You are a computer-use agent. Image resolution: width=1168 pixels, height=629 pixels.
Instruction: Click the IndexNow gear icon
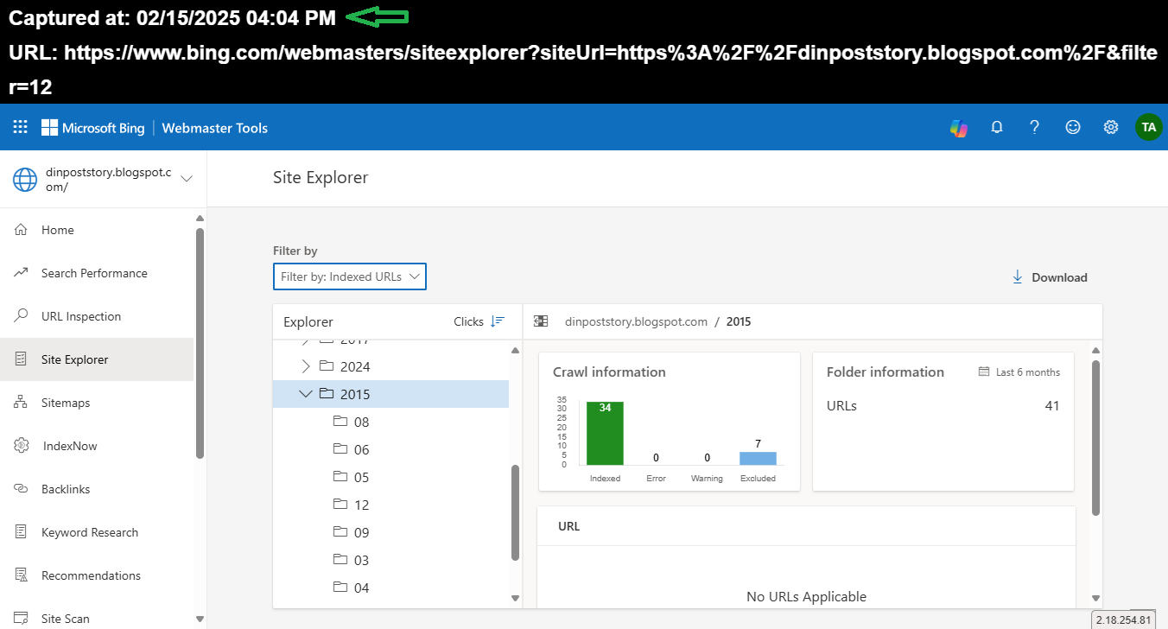coord(22,446)
